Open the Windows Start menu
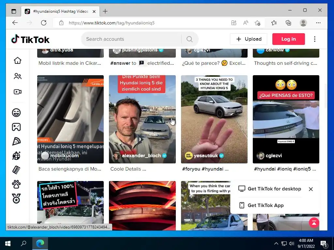 pos(8,243)
